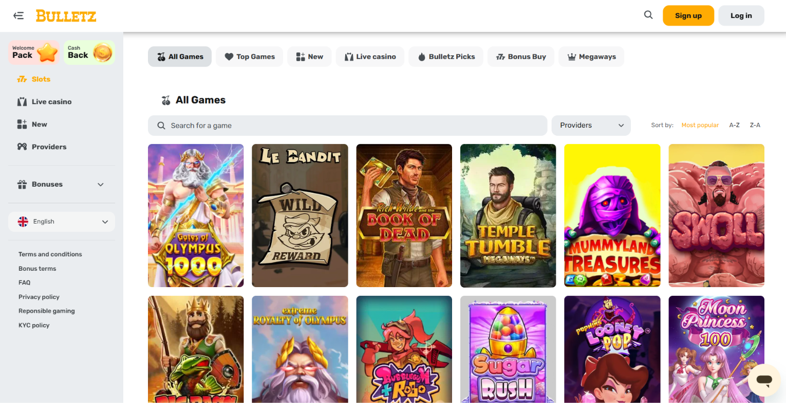Open the Bonus Buy tab

pos(521,56)
